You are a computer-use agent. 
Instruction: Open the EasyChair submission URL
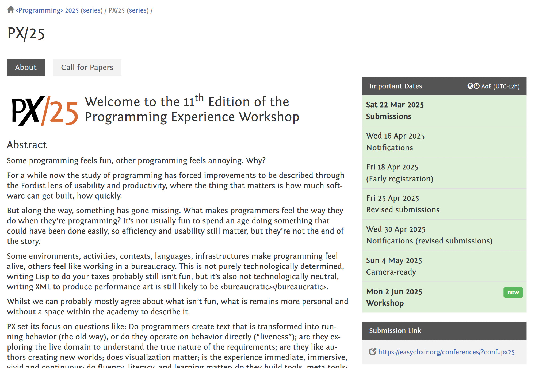point(446,352)
